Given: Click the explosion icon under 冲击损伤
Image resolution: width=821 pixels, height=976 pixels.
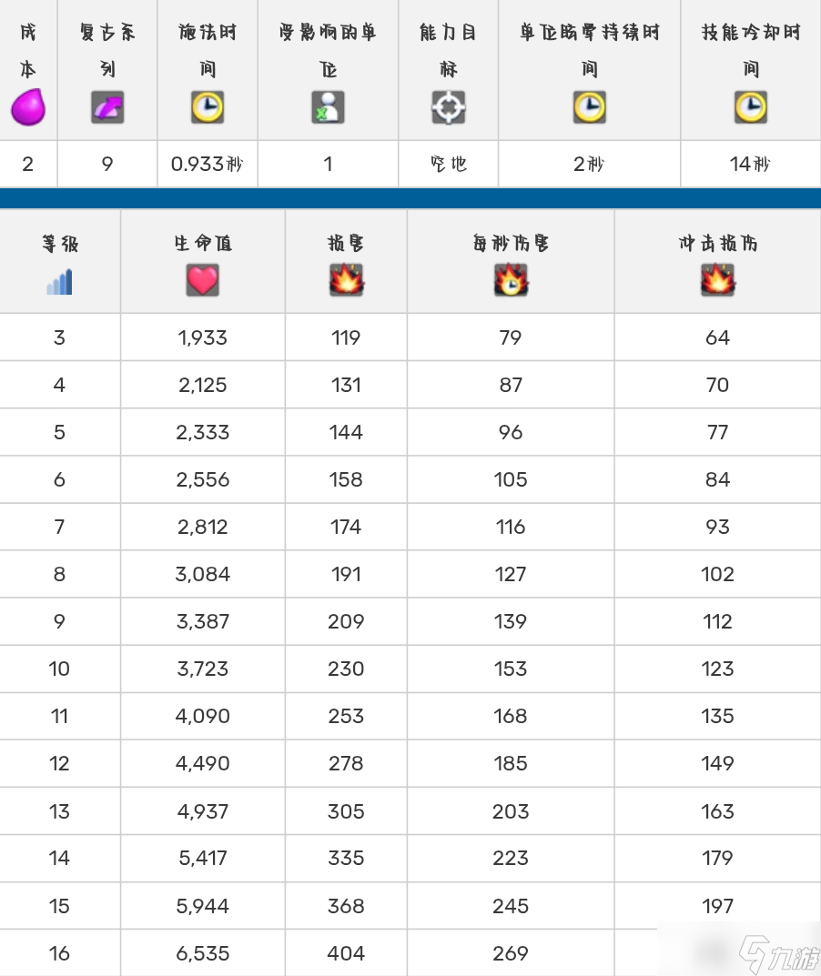Looking at the screenshot, I should click(x=717, y=281).
